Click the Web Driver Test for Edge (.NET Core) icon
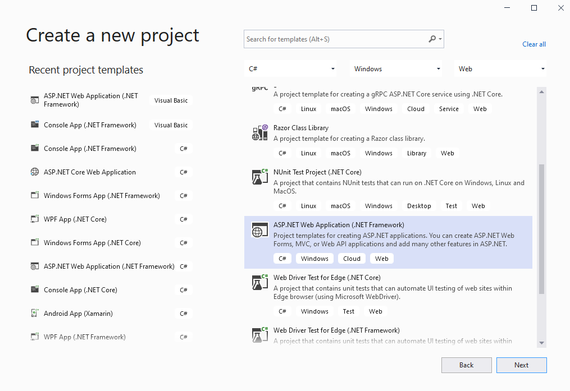The height and width of the screenshot is (391, 570). (x=259, y=283)
